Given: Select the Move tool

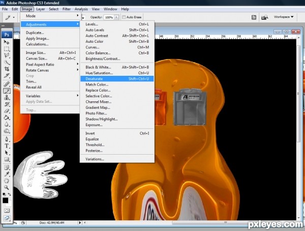Looking at the screenshot, I should (x=7, y=42).
